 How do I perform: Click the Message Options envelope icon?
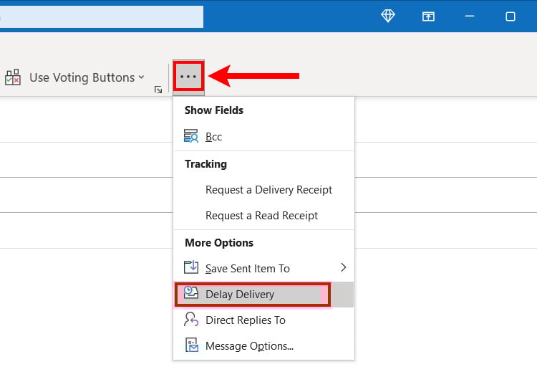191,345
